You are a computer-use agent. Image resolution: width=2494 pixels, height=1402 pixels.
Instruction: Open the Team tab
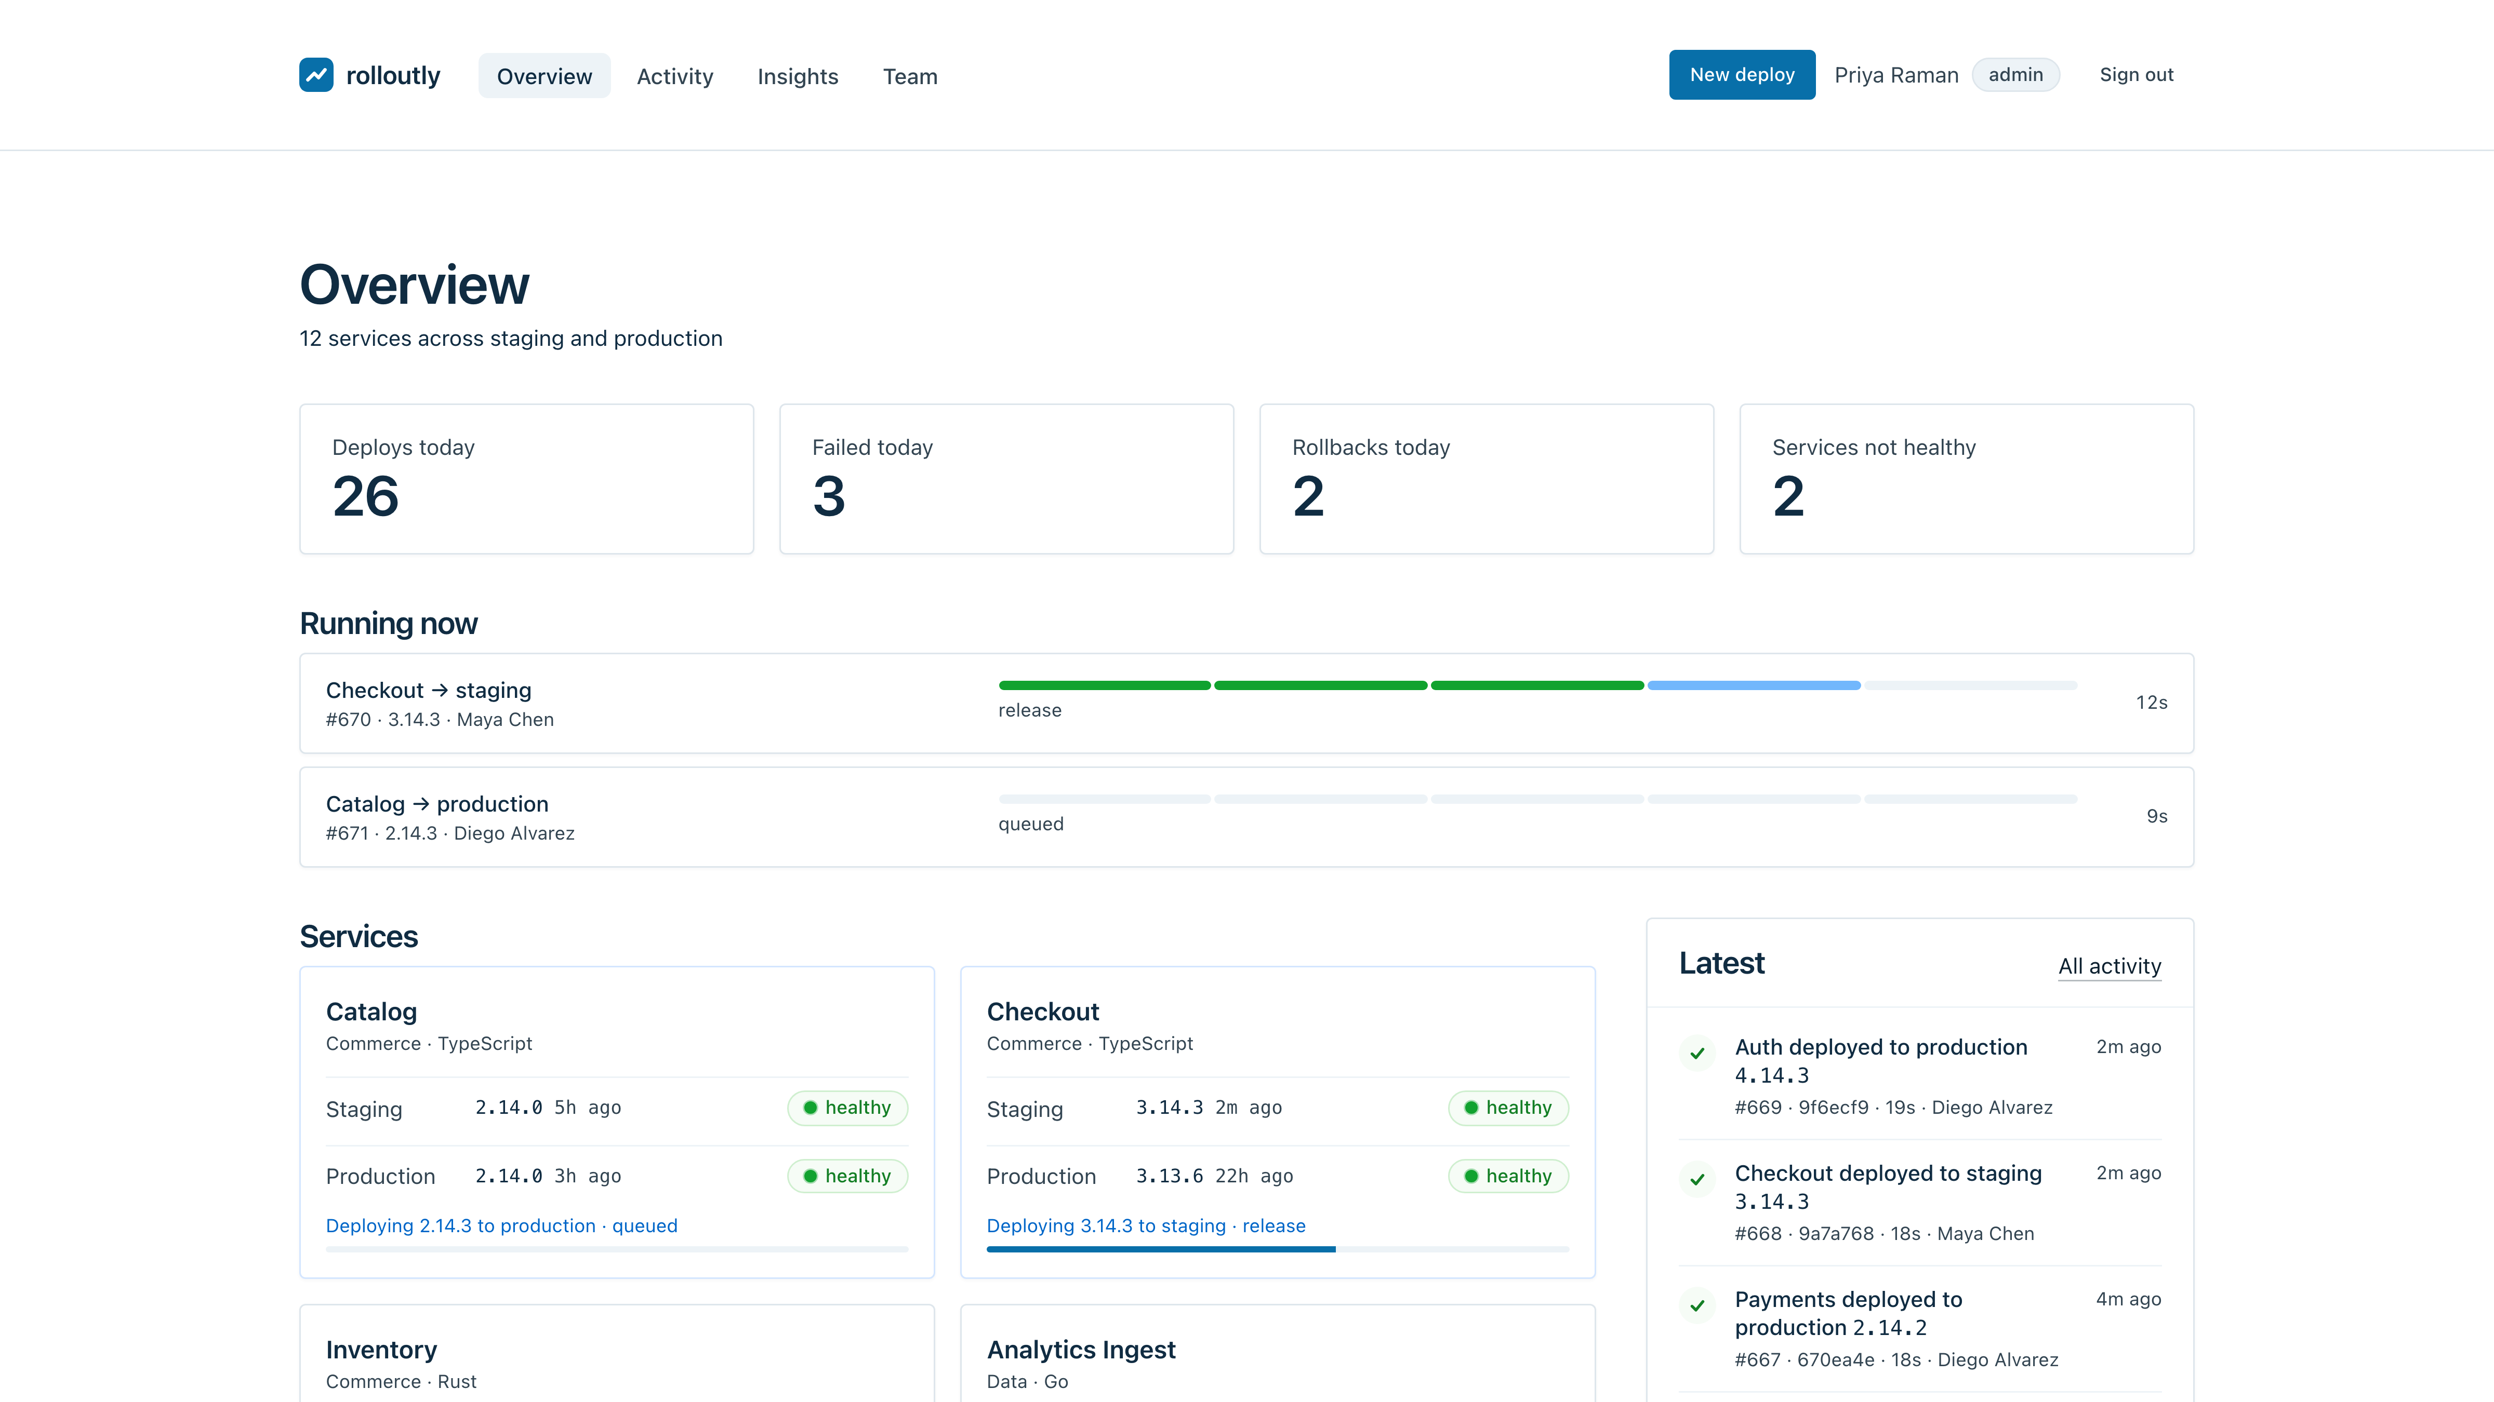click(x=910, y=75)
